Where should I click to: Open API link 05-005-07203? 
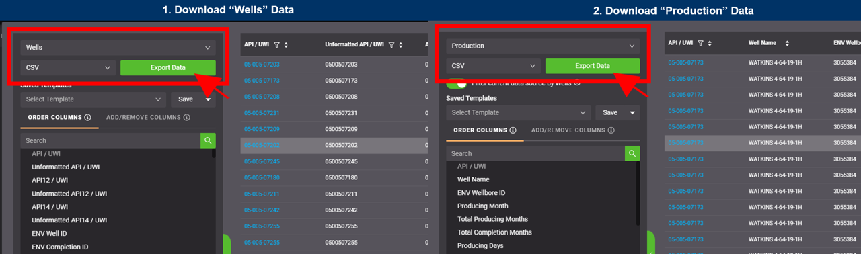click(x=262, y=65)
